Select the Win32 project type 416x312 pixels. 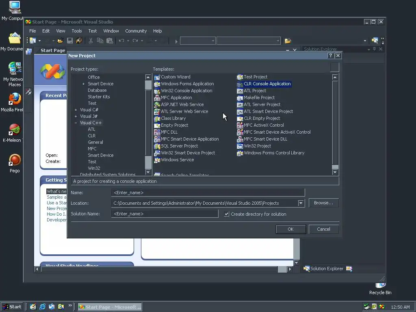[x=94, y=168]
